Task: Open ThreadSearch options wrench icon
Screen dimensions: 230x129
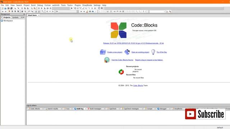Action: (170, 11)
